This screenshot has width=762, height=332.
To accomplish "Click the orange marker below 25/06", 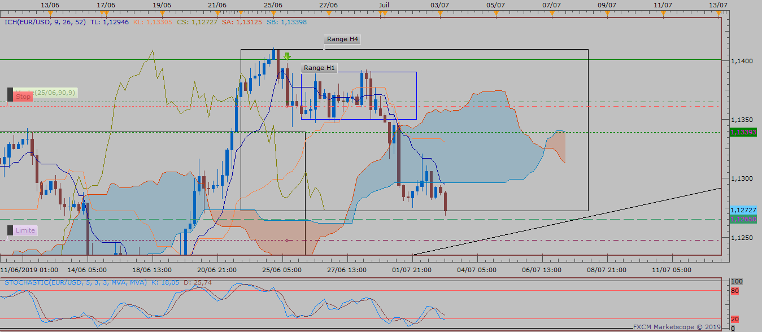I will 273,13.
